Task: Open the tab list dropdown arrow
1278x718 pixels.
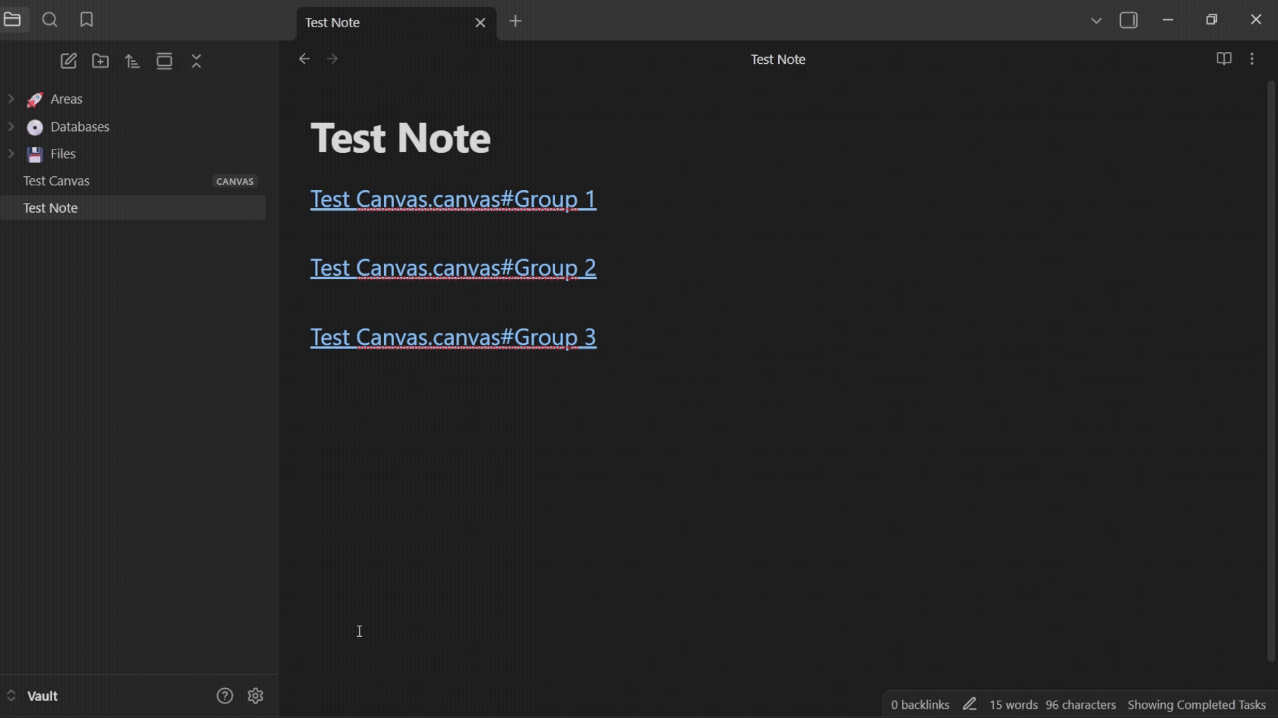Action: click(x=1096, y=21)
